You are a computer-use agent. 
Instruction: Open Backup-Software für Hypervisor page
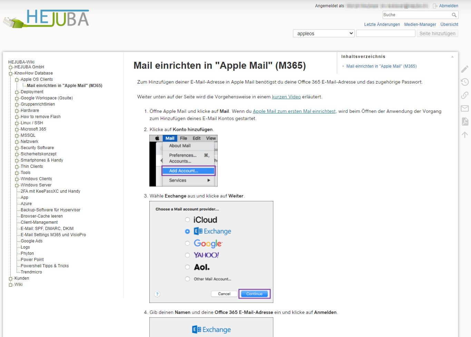(50, 210)
